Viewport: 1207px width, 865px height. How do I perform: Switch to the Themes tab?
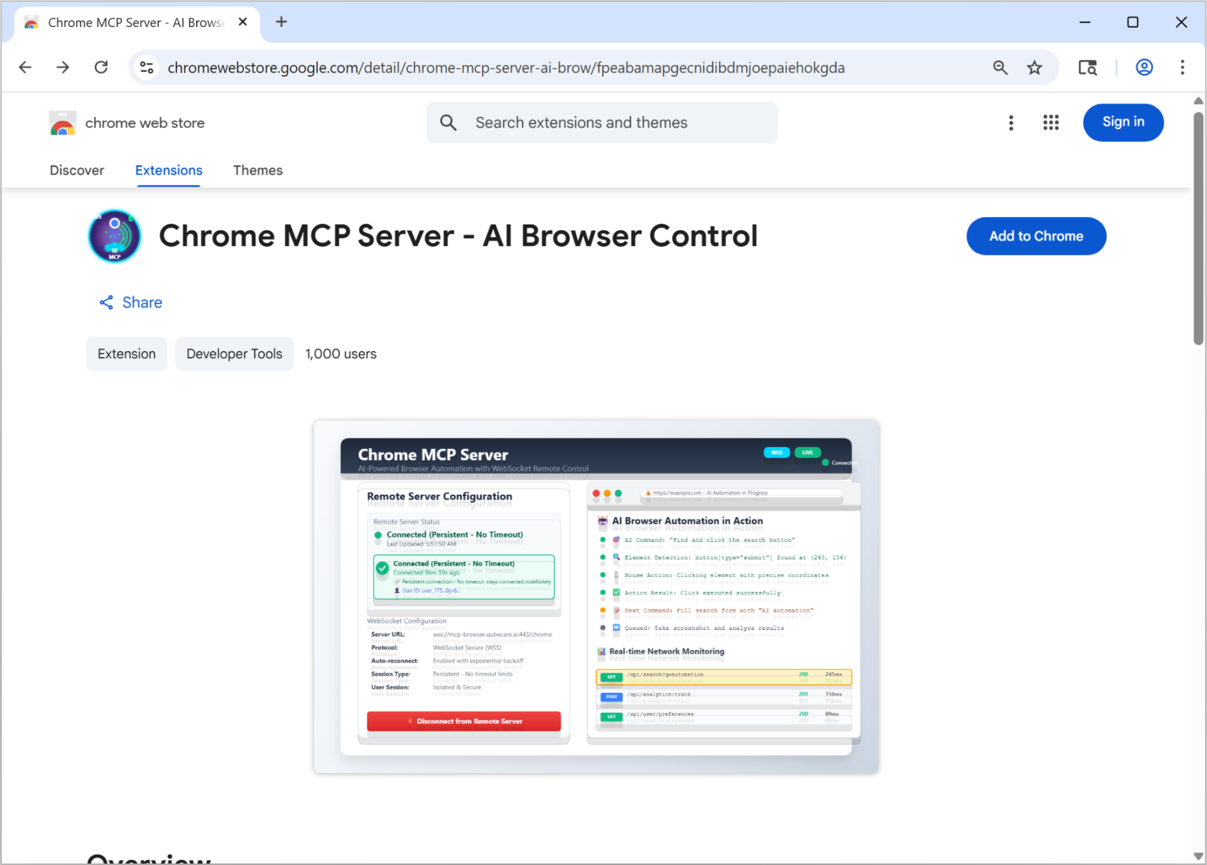[x=258, y=170]
